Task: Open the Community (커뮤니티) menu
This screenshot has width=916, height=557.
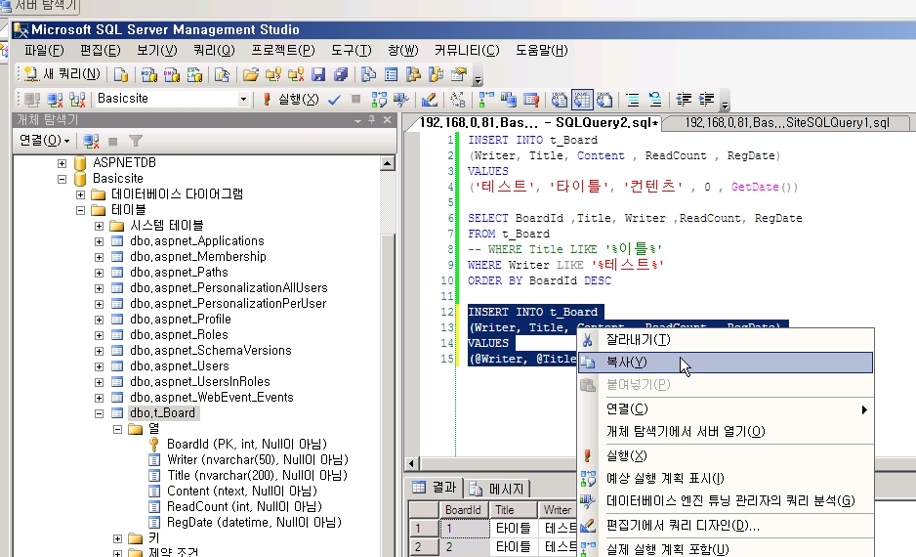Action: [x=466, y=50]
